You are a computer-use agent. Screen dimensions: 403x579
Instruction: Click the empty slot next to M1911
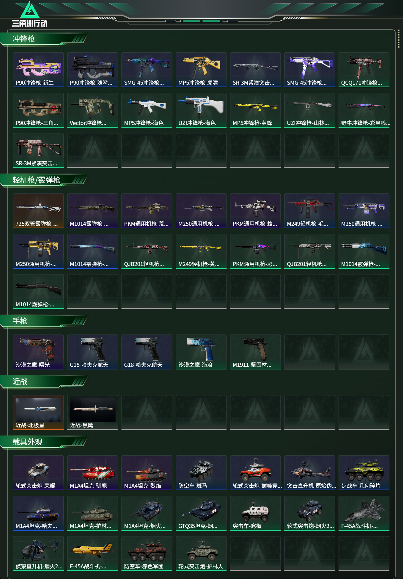point(310,352)
